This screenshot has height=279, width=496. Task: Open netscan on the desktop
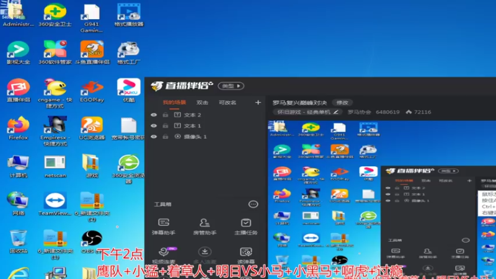55,166
